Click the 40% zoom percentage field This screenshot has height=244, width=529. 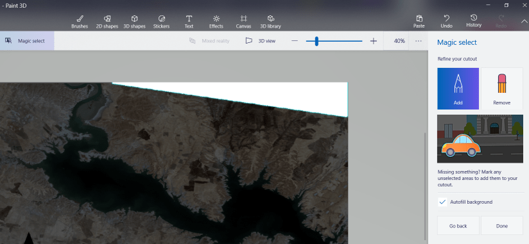click(399, 41)
